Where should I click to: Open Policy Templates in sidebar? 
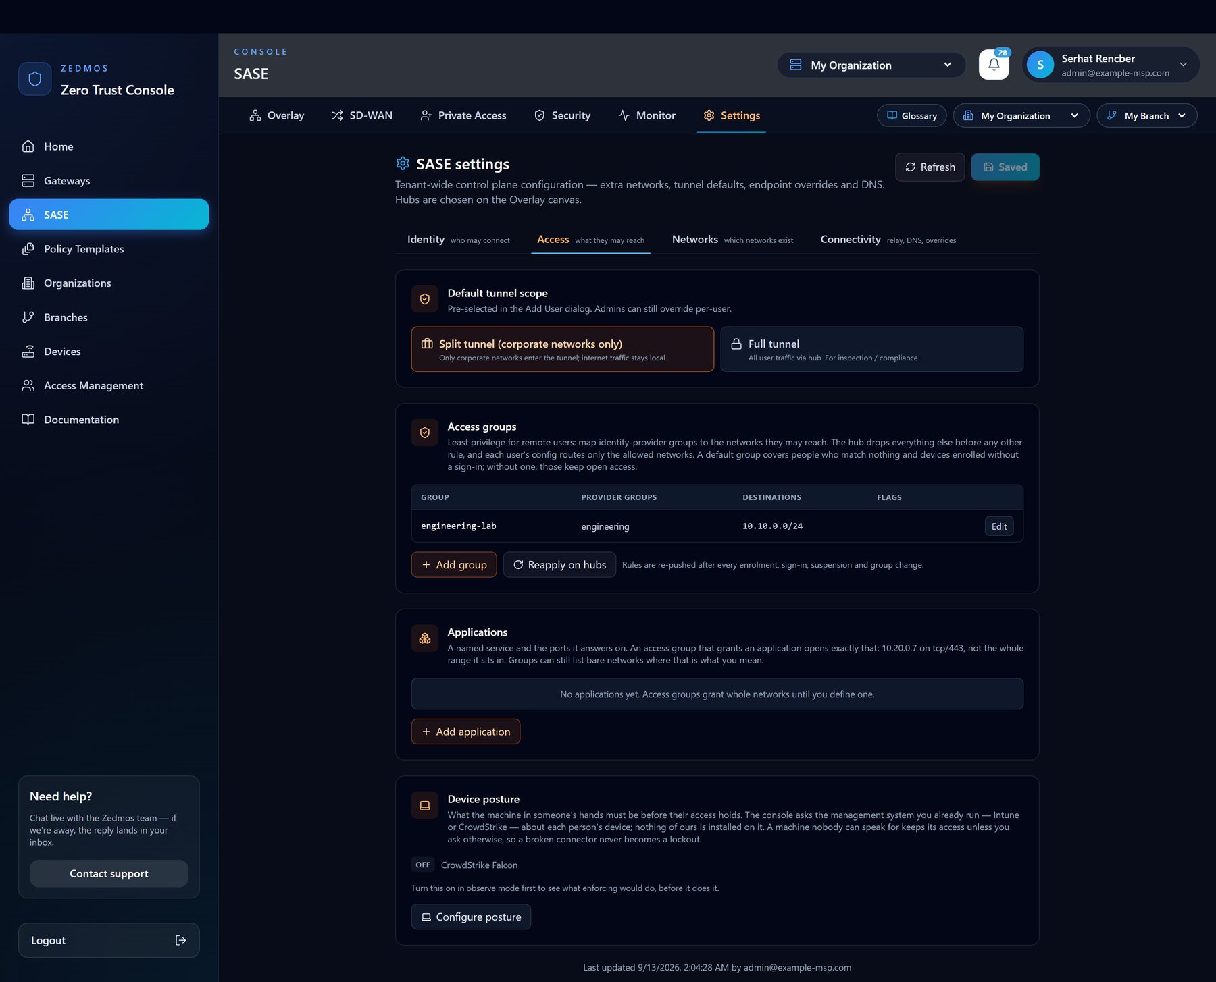109,249
